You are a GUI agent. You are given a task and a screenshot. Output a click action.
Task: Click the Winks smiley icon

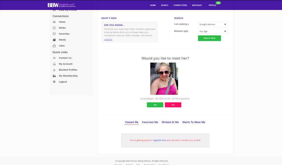[x=54, y=28]
